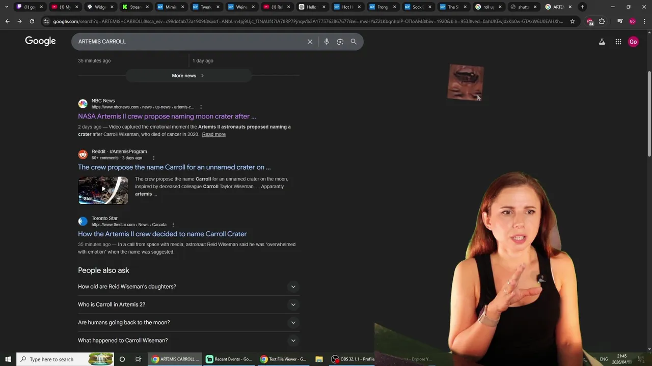Bookmark this page with star
The height and width of the screenshot is (366, 652).
pyautogui.click(x=573, y=21)
